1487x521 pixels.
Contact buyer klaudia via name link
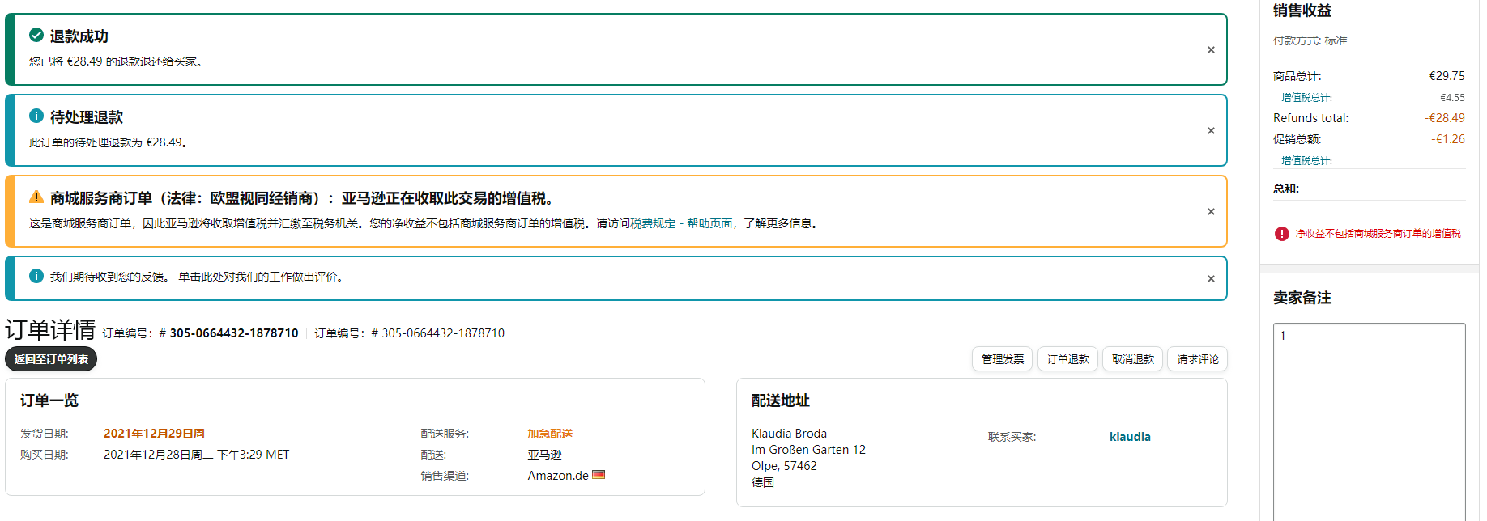1130,437
